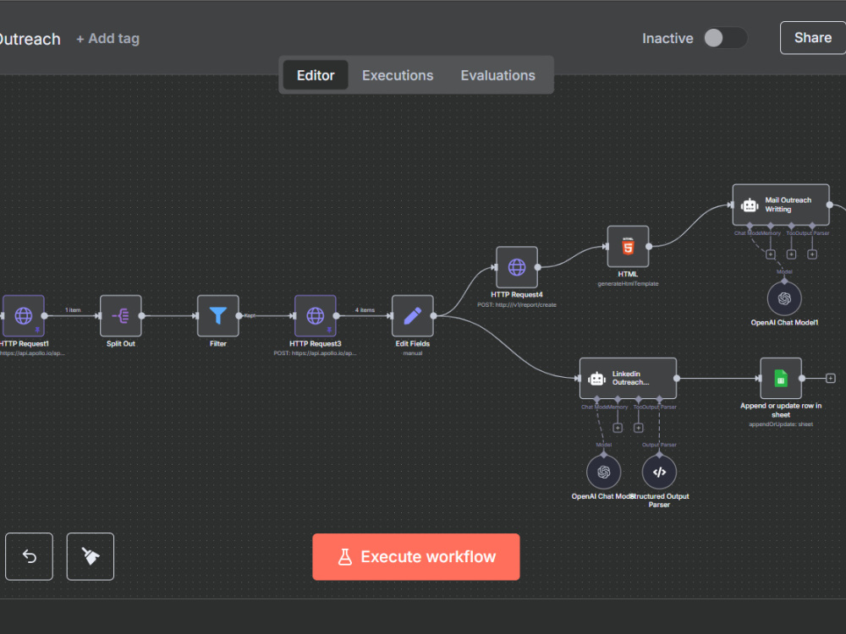
Task: Click the HTTP Request4 POST URL subtitle
Action: click(517, 304)
